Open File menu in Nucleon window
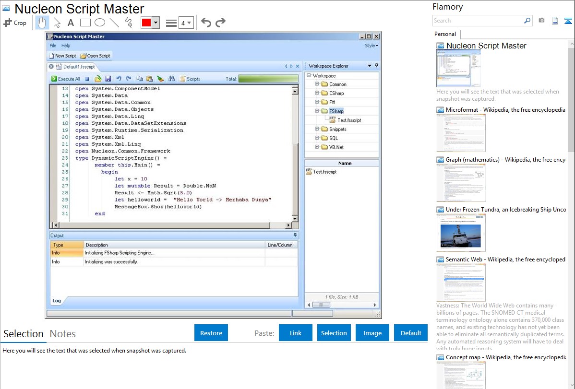The image size is (575, 389). pos(53,46)
